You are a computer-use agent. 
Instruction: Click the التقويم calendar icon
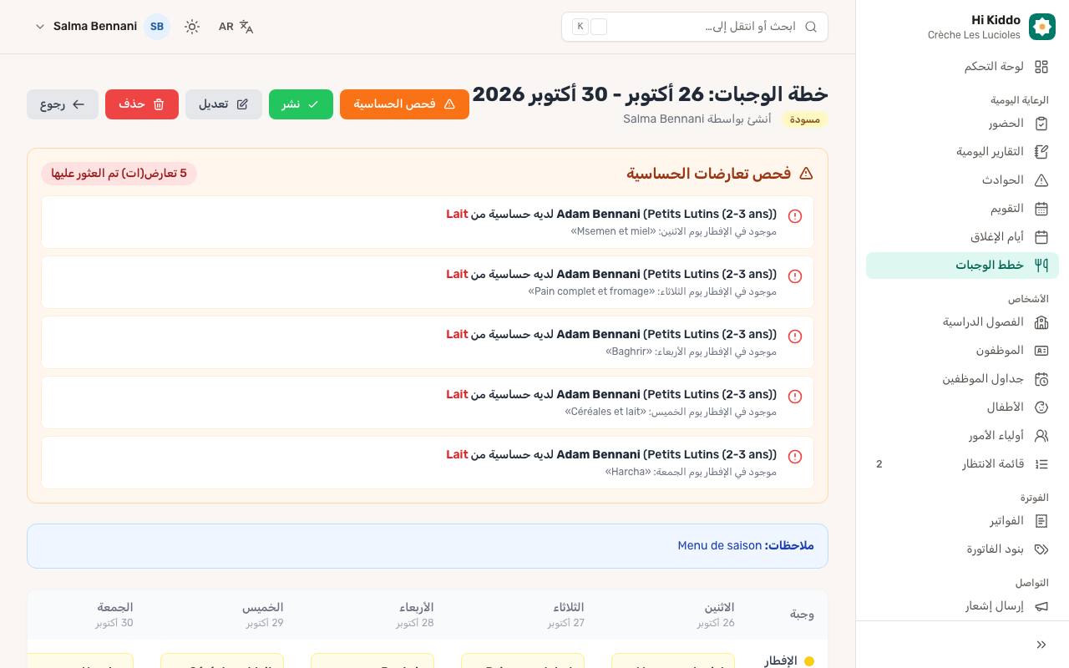1041,209
